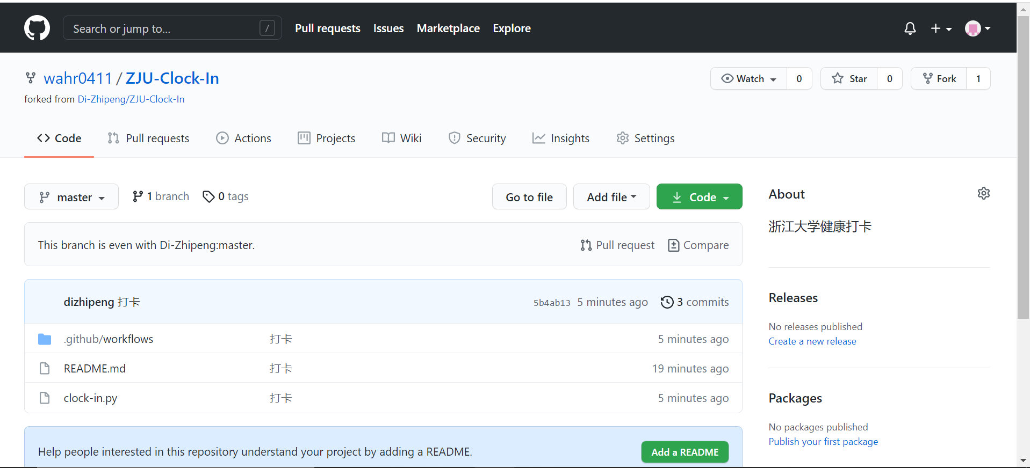This screenshot has height=468, width=1030.
Task: Click the GitHub Octocat logo
Action: (x=37, y=28)
